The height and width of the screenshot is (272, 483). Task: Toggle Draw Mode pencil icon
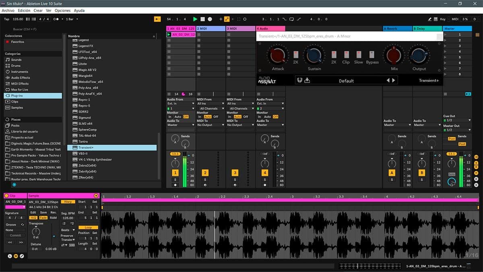430,19
